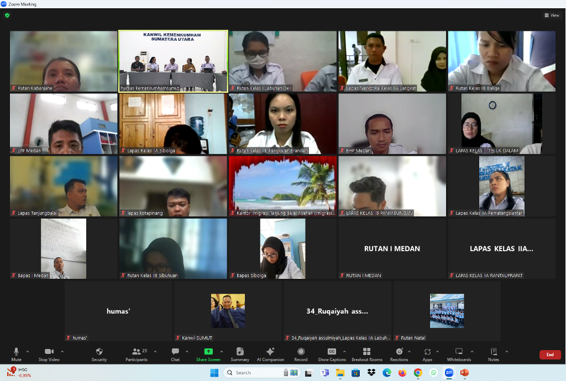Open Breakout Rooms
This screenshot has height=381, width=566.
(x=366, y=353)
